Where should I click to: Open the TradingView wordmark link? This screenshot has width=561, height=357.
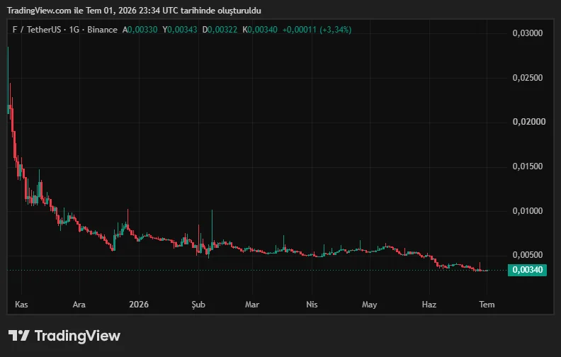point(77,336)
